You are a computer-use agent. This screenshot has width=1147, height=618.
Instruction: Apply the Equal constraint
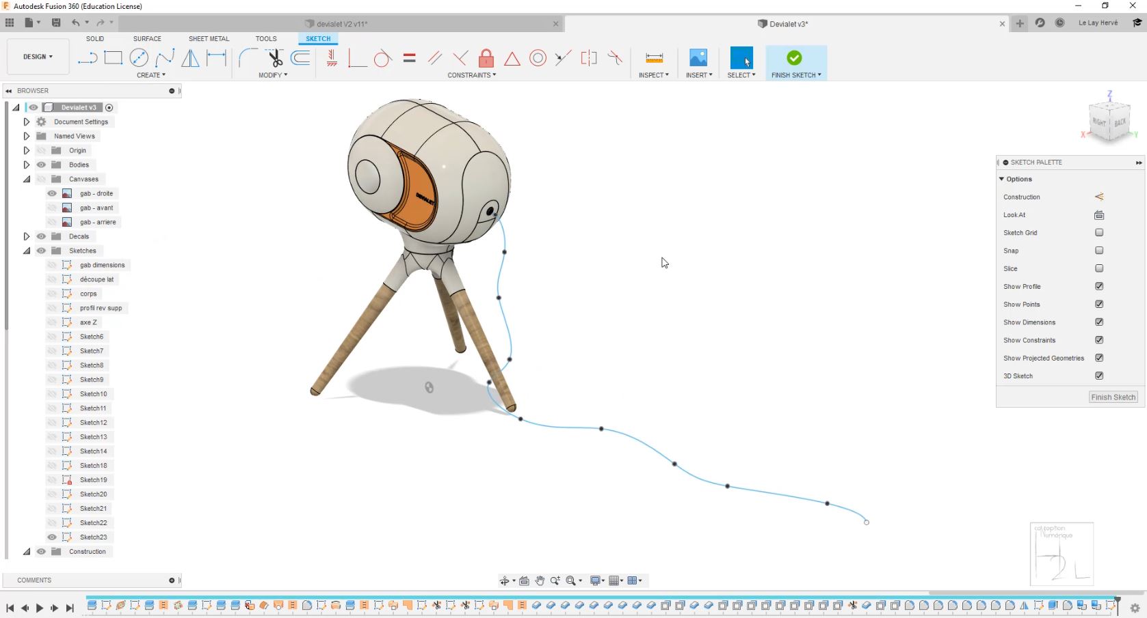[x=409, y=58]
